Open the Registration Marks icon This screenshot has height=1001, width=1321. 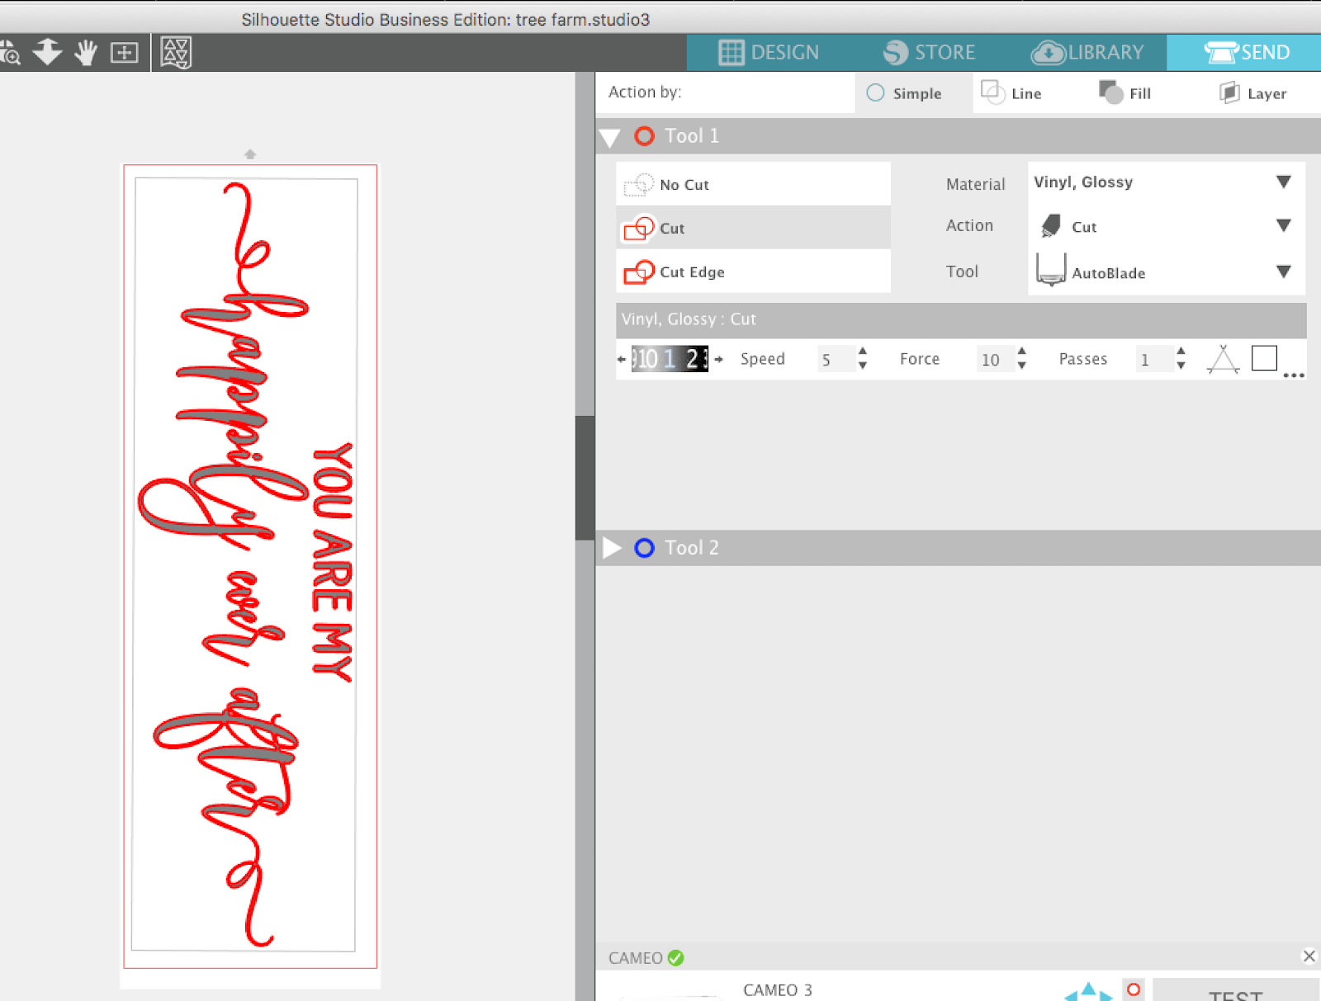(x=175, y=52)
